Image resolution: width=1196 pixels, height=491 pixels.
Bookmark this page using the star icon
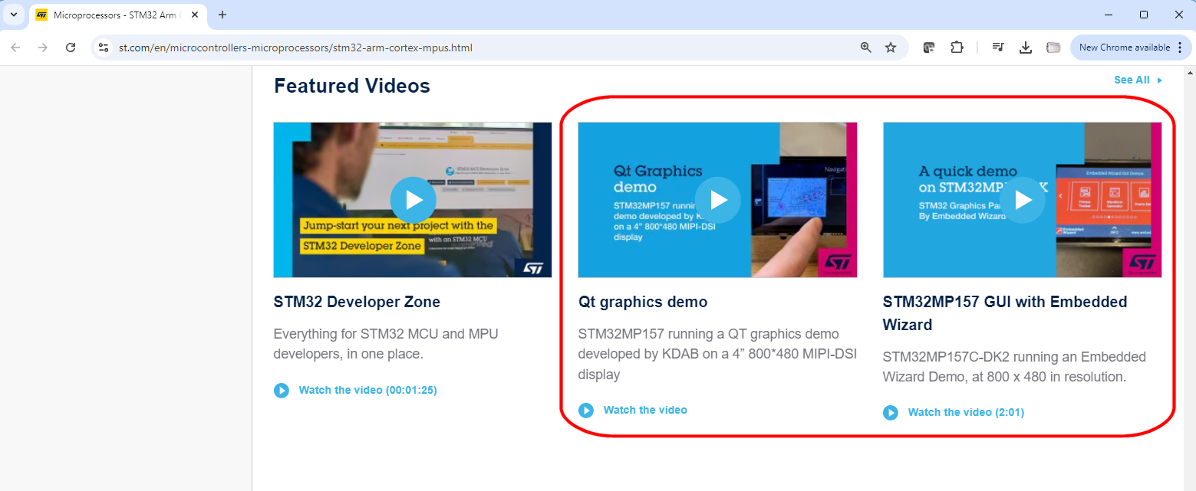(890, 47)
